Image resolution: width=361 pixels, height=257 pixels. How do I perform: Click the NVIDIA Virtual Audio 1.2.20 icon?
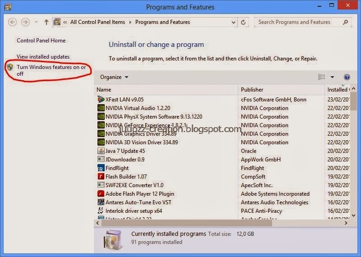[x=101, y=108]
